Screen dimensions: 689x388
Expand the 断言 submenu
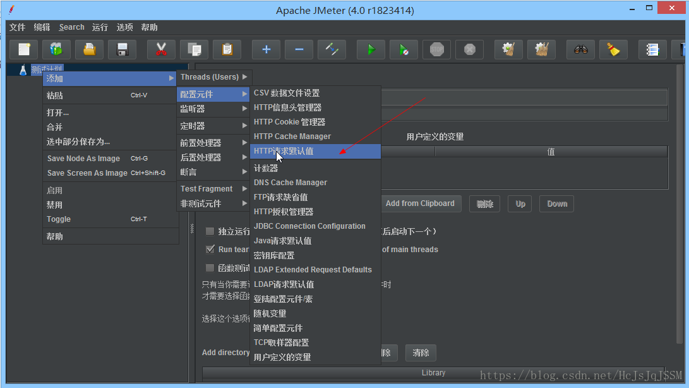(213, 172)
